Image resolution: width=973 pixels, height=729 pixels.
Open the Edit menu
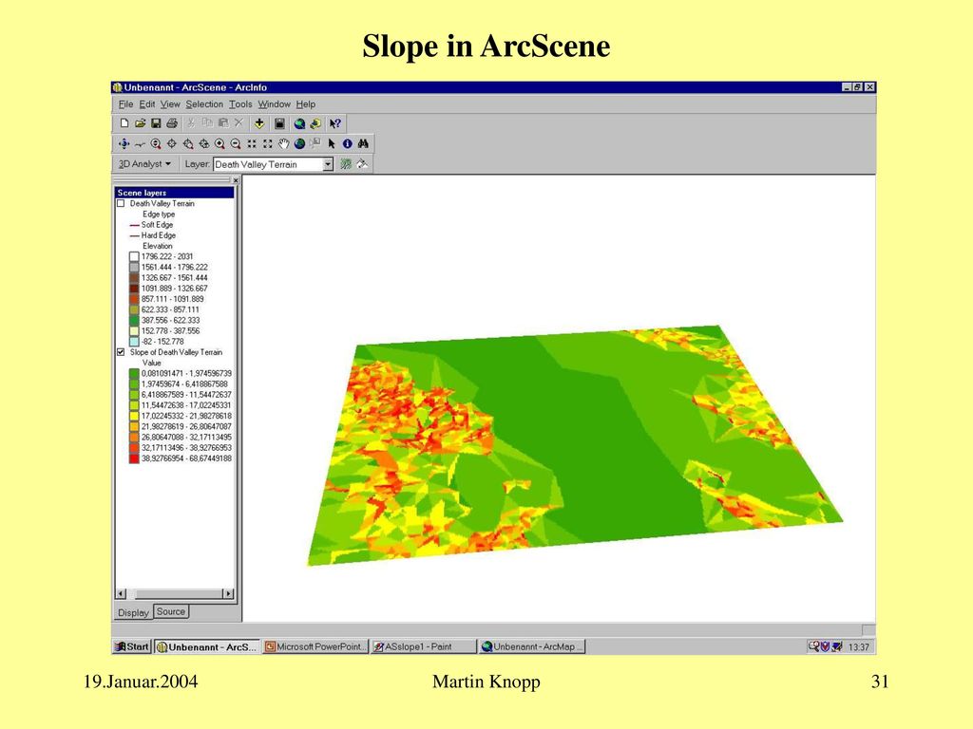[147, 104]
